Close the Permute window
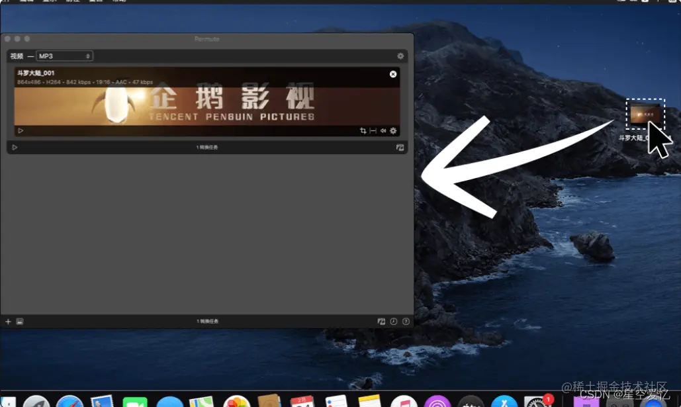 click(7, 38)
